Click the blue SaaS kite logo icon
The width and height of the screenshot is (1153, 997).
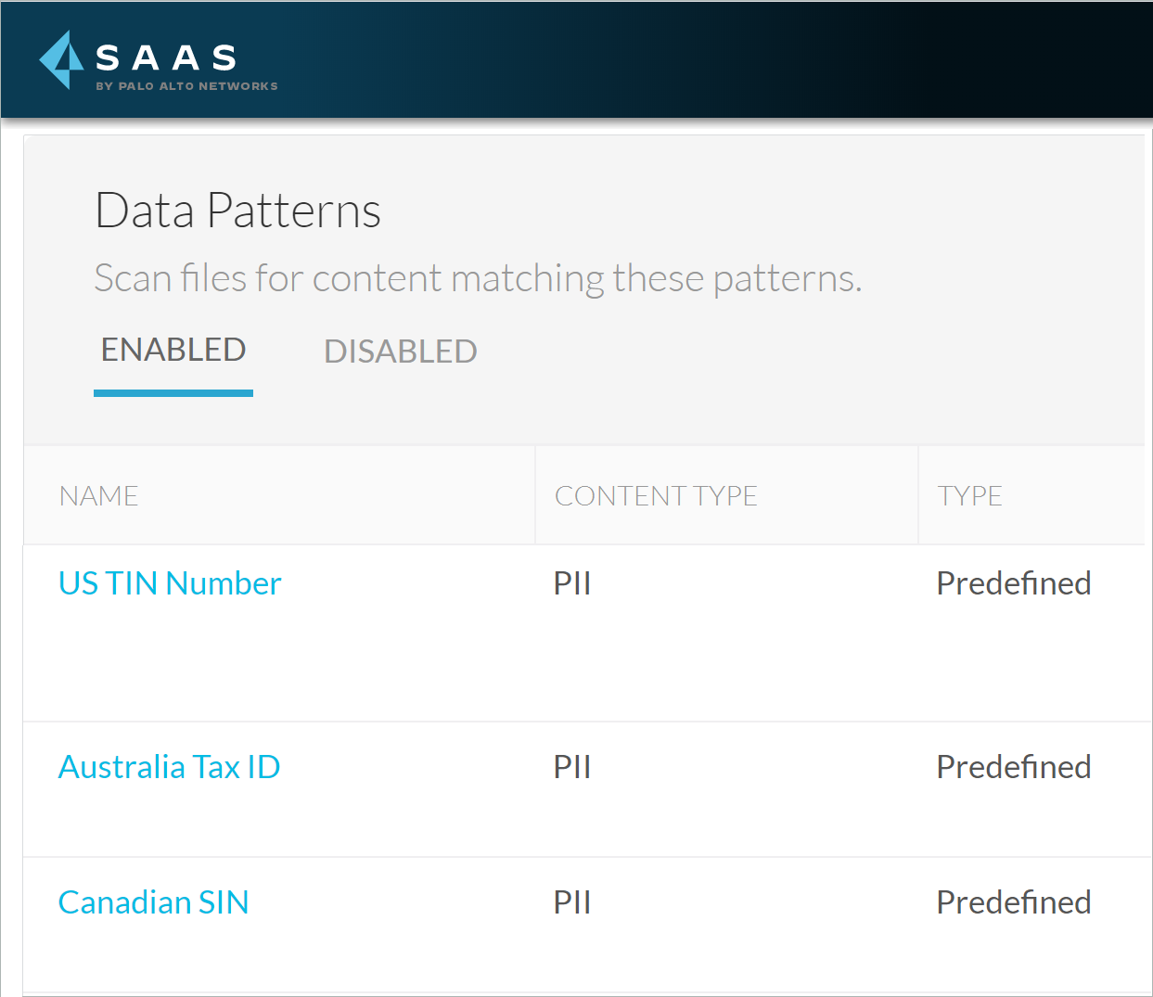point(61,60)
